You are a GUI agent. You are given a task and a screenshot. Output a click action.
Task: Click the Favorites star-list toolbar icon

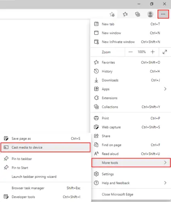pyautogui.click(x=125, y=14)
